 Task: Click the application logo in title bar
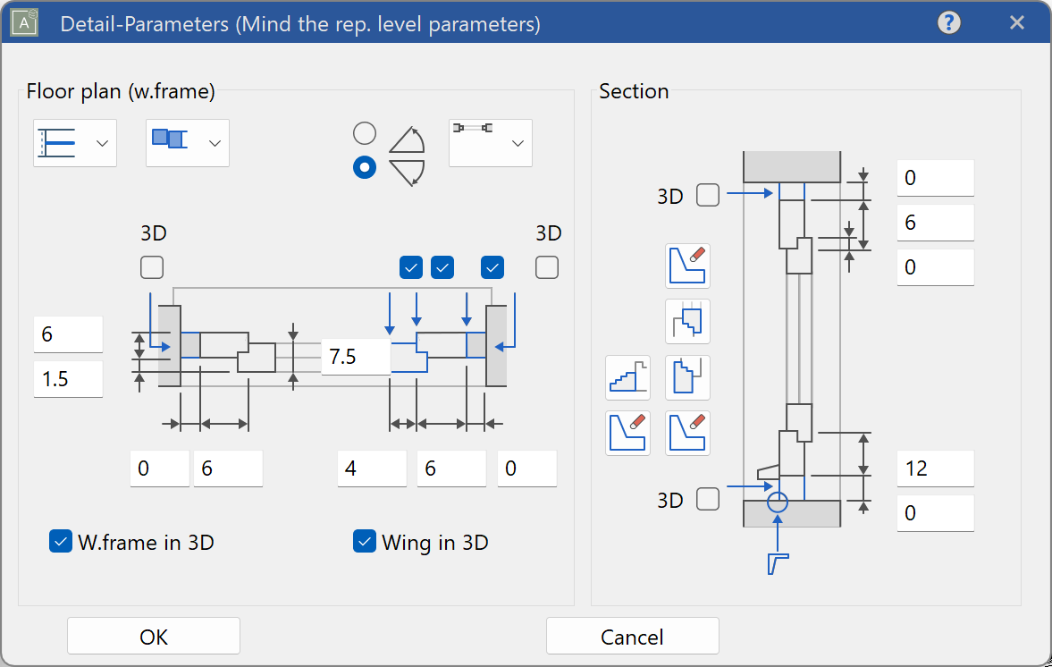point(24,23)
